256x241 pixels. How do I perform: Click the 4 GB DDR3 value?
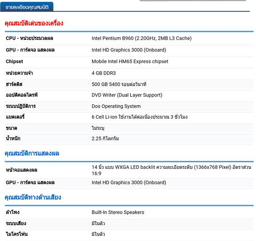104,73
